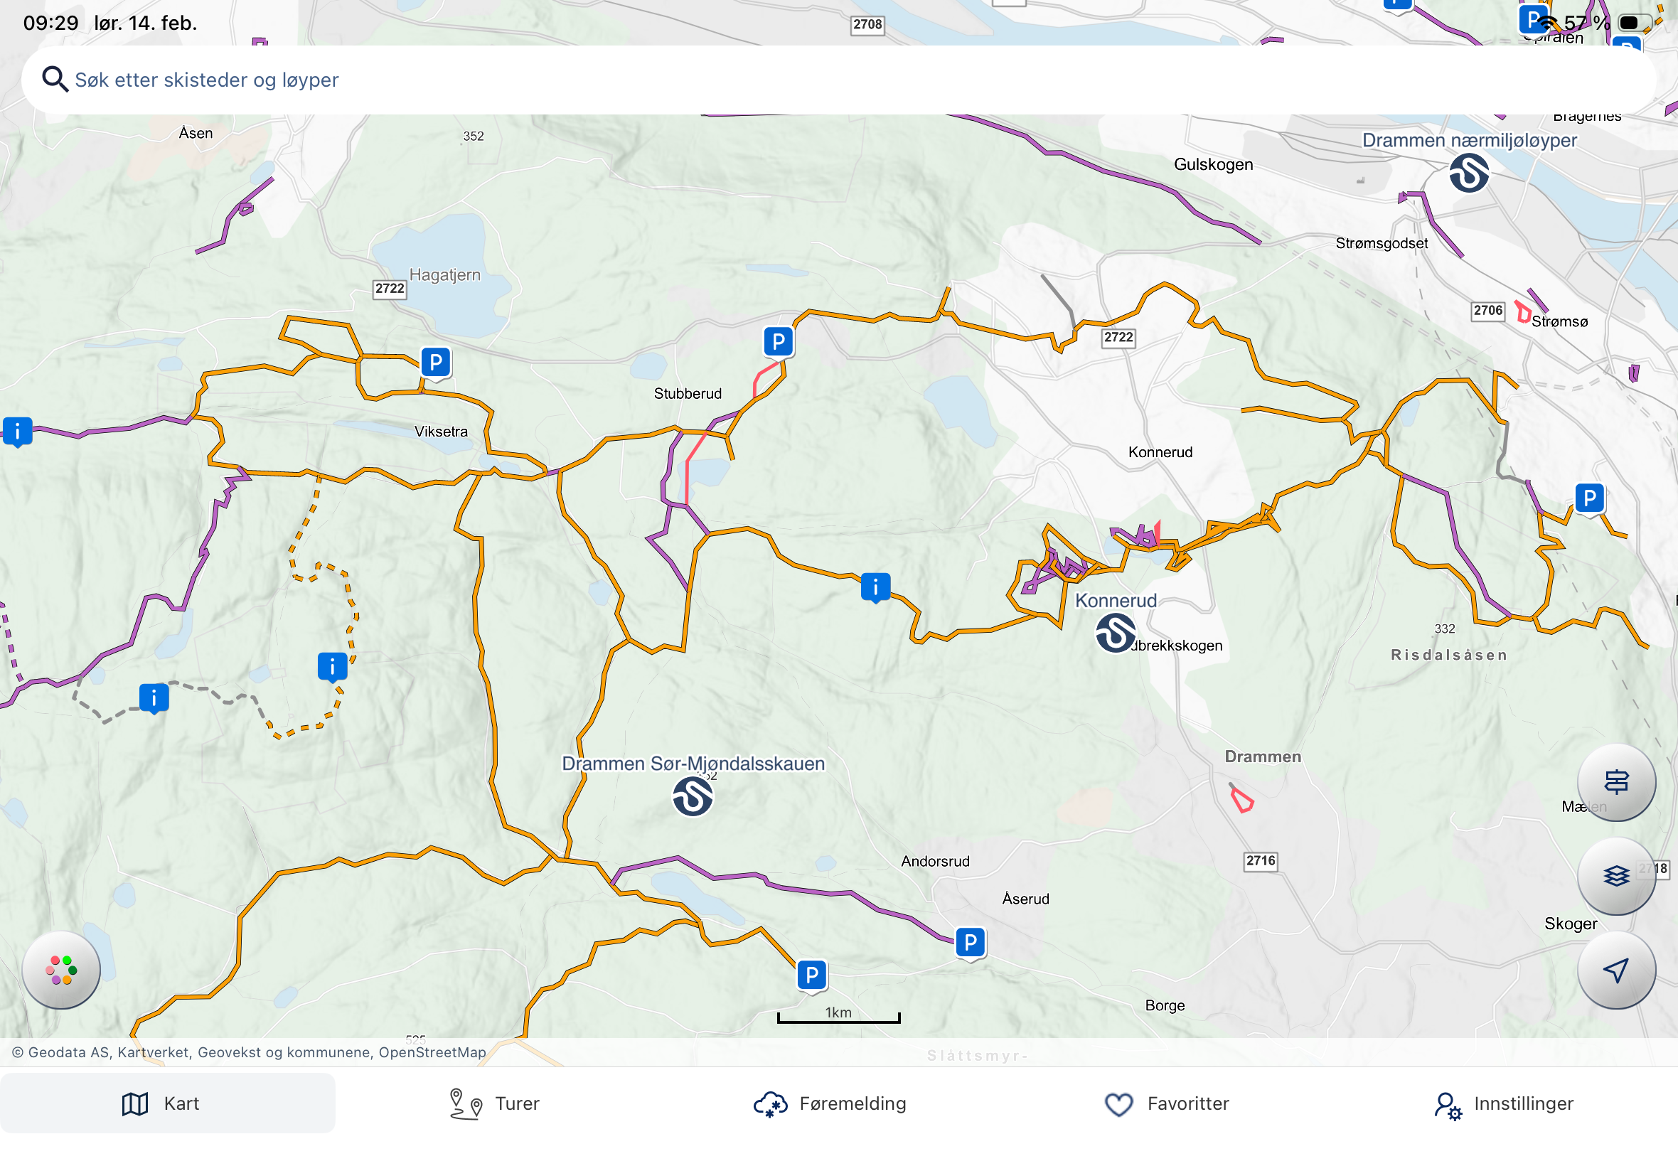Open the trail signpost button

tap(1616, 783)
